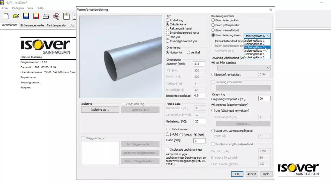The height and width of the screenshot is (186, 331).
Task: Select m/s flow unit
Action: click(x=199, y=135)
